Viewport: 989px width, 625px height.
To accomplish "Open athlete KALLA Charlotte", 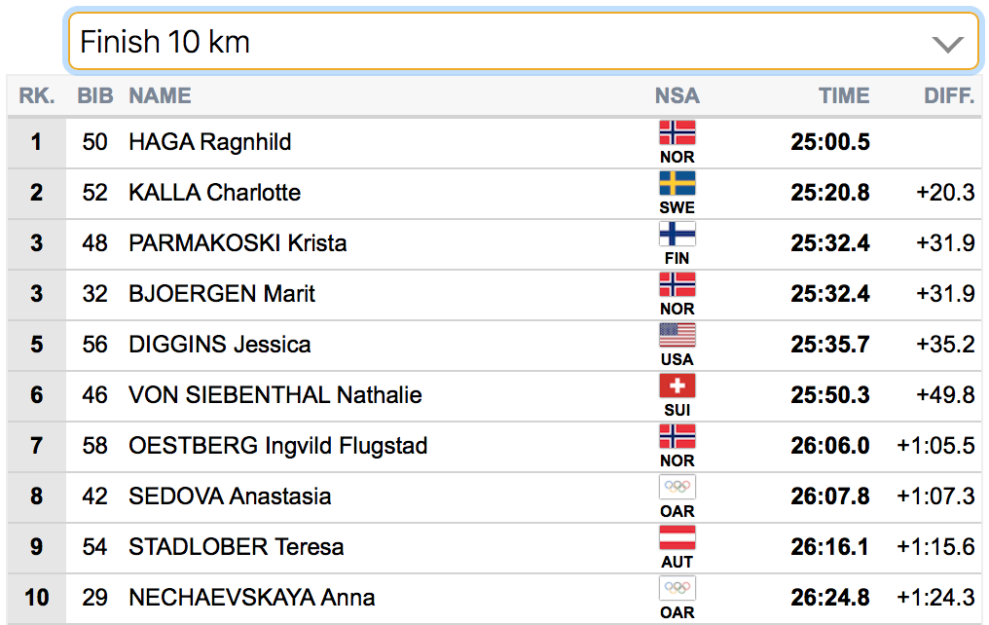I will pos(214,193).
